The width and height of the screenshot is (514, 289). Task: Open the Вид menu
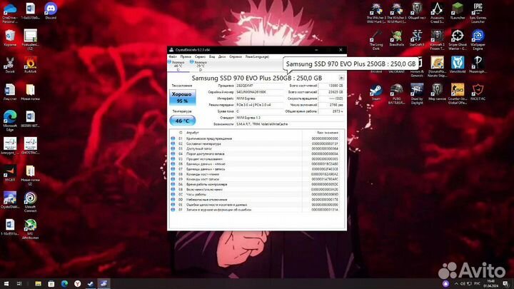pyautogui.click(x=212, y=56)
